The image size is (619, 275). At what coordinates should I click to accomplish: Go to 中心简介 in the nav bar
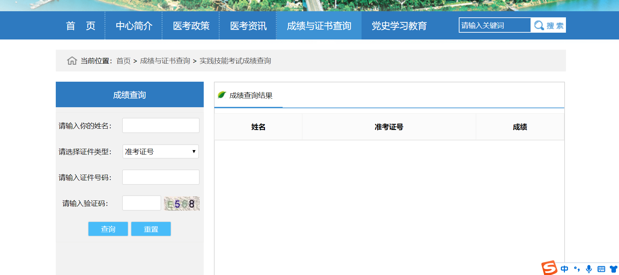pos(134,26)
